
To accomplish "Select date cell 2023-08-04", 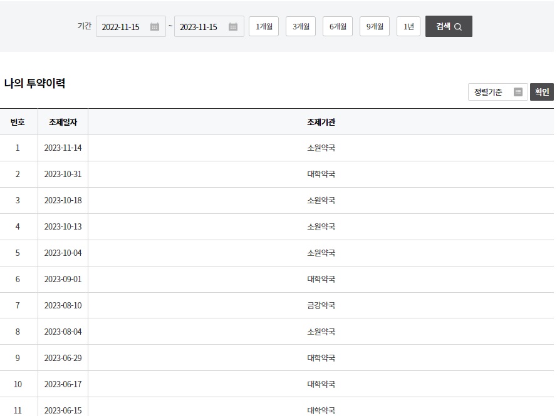I will (63, 332).
